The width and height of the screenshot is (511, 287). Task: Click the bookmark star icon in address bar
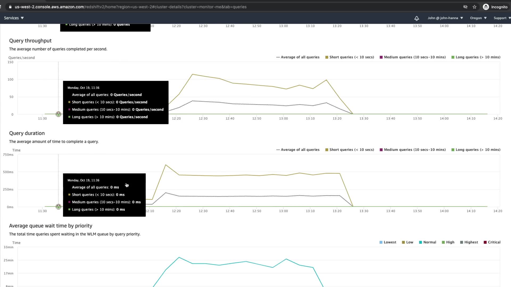coord(475,7)
